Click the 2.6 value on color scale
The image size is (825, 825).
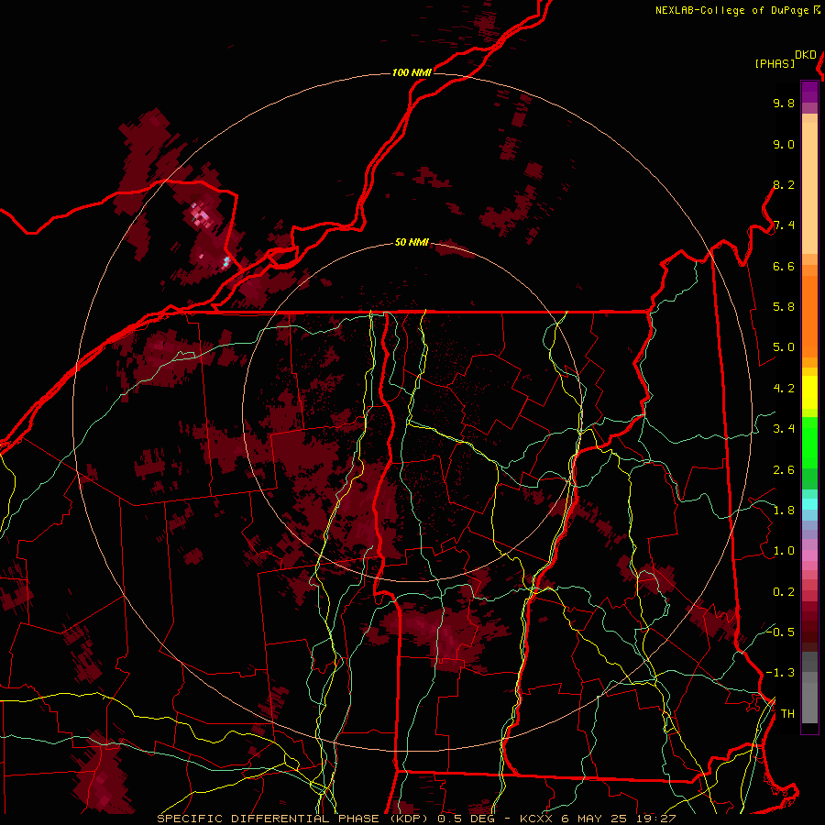(x=784, y=470)
